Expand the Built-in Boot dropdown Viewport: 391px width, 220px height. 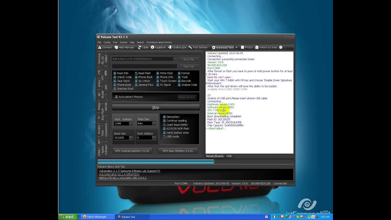[175, 59]
